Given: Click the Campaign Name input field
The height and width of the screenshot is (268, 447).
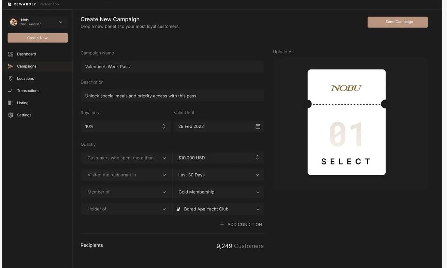Looking at the screenshot, I should [172, 67].
